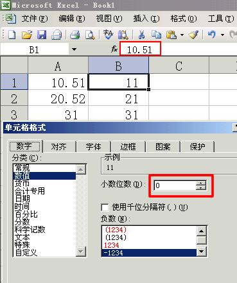Switch to the 对齐 tab
This screenshot has height=283, width=237.
tap(59, 147)
